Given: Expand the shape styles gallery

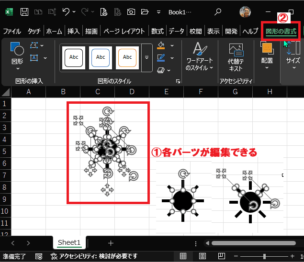Looking at the screenshot, I should [147, 58].
